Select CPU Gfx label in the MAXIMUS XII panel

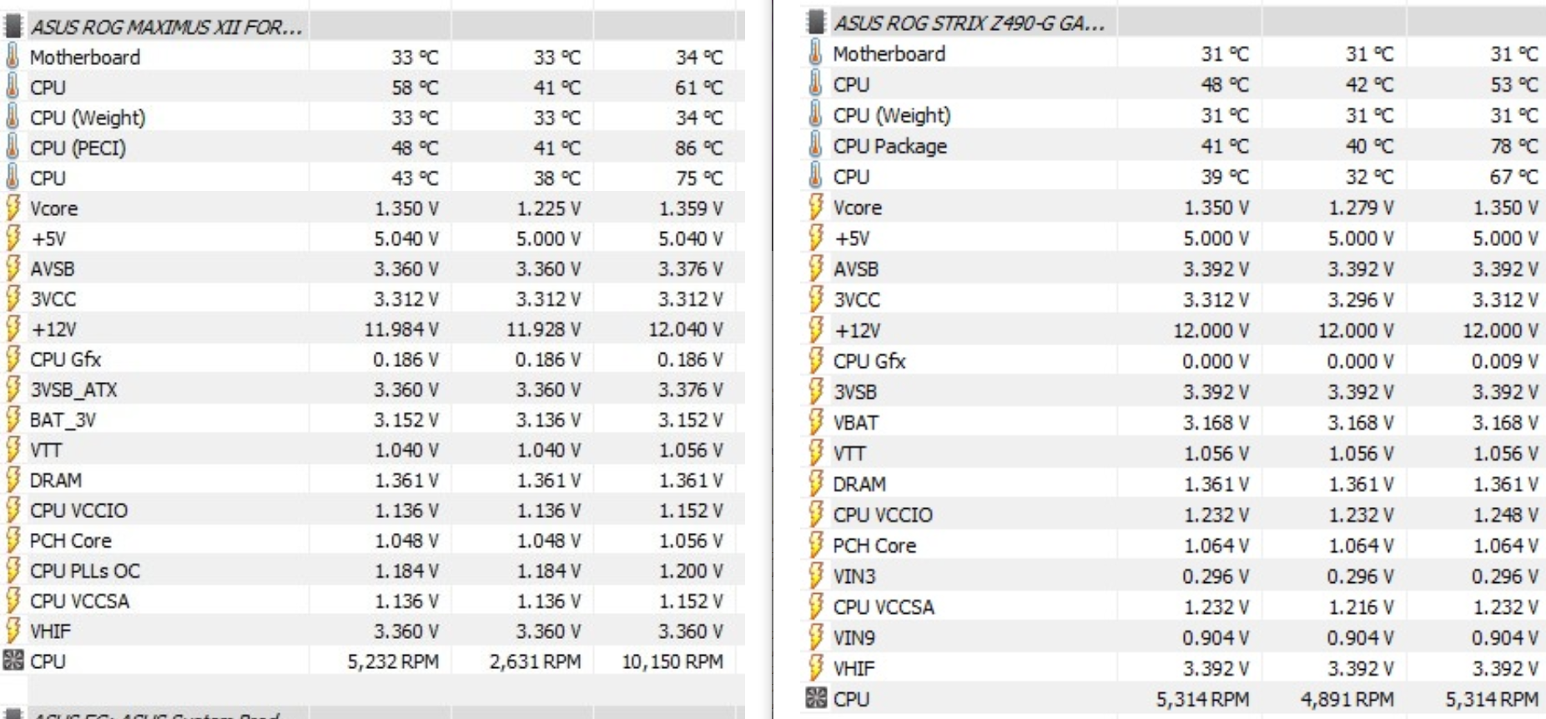pyautogui.click(x=65, y=359)
